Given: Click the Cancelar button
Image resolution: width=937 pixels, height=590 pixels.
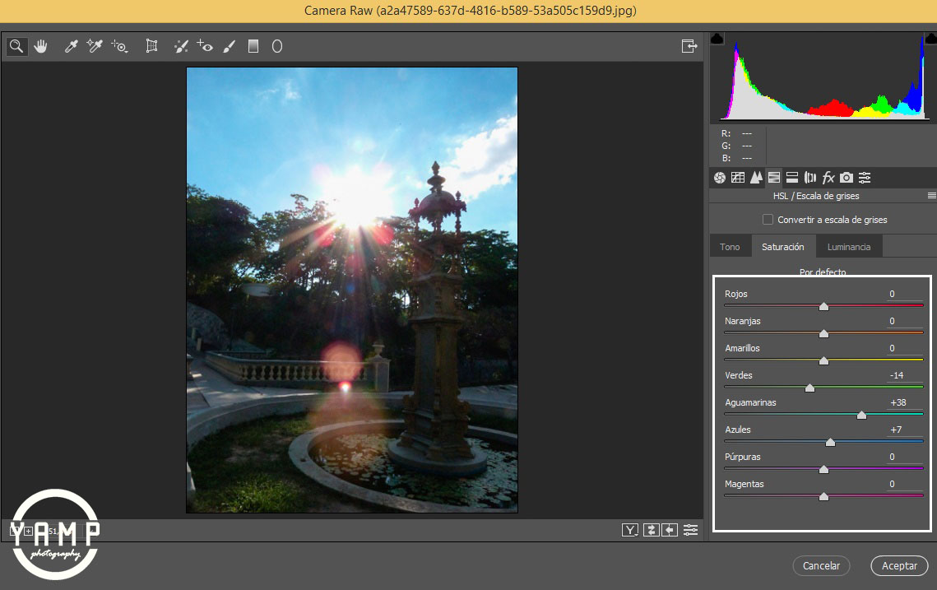Looking at the screenshot, I should [821, 566].
